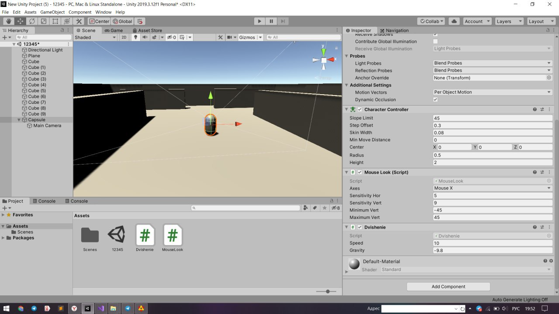Viewport: 559px width, 314px height.
Task: Open the Default-Material settings gear
Action: (551, 261)
